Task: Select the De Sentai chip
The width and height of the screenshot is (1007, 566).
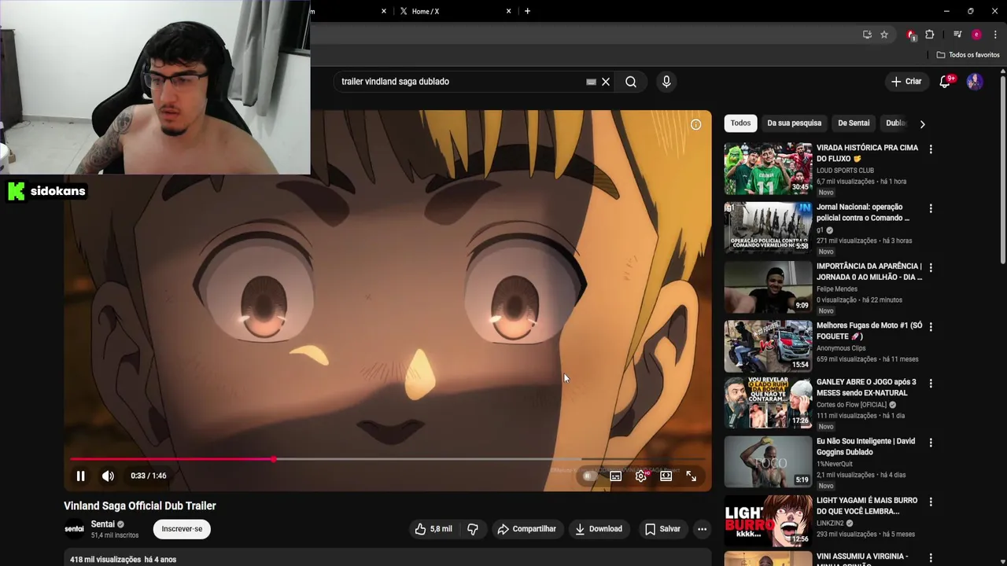Action: pos(854,123)
